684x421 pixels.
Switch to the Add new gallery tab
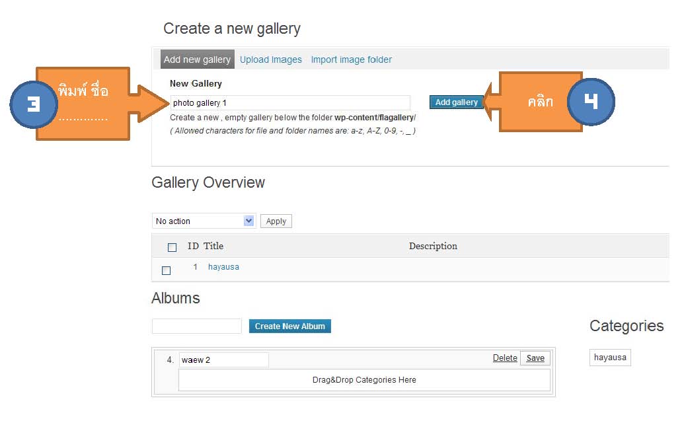tap(197, 59)
